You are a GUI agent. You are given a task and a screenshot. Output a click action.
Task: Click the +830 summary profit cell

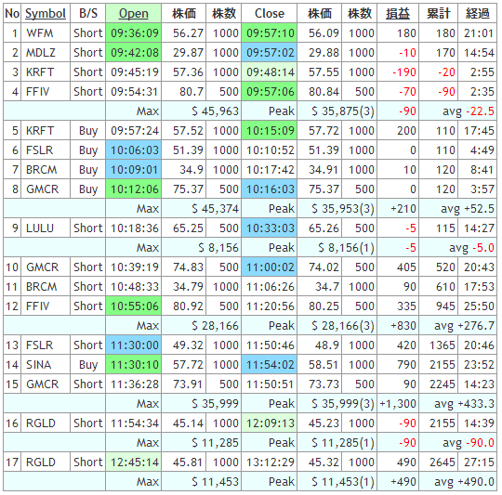click(398, 326)
